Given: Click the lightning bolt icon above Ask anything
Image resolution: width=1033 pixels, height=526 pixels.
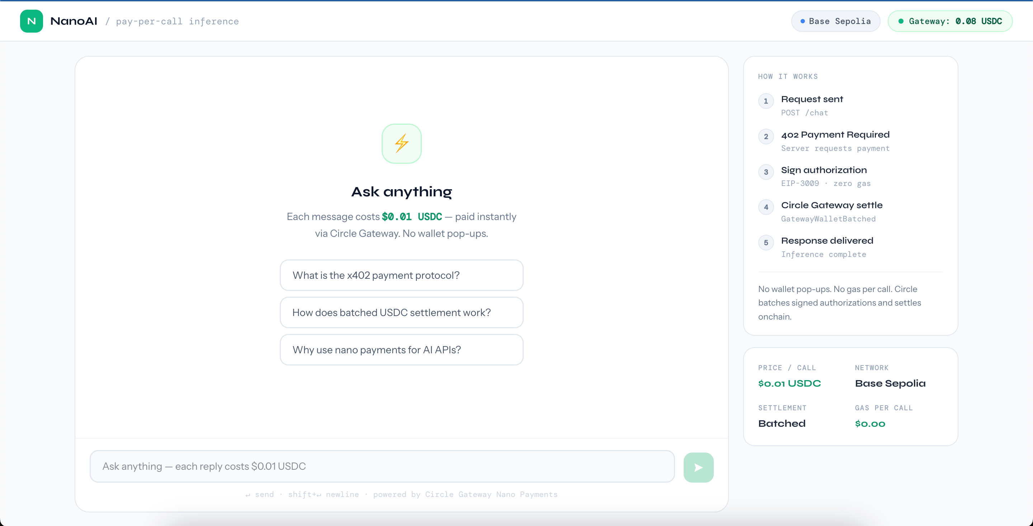Looking at the screenshot, I should click(x=401, y=143).
